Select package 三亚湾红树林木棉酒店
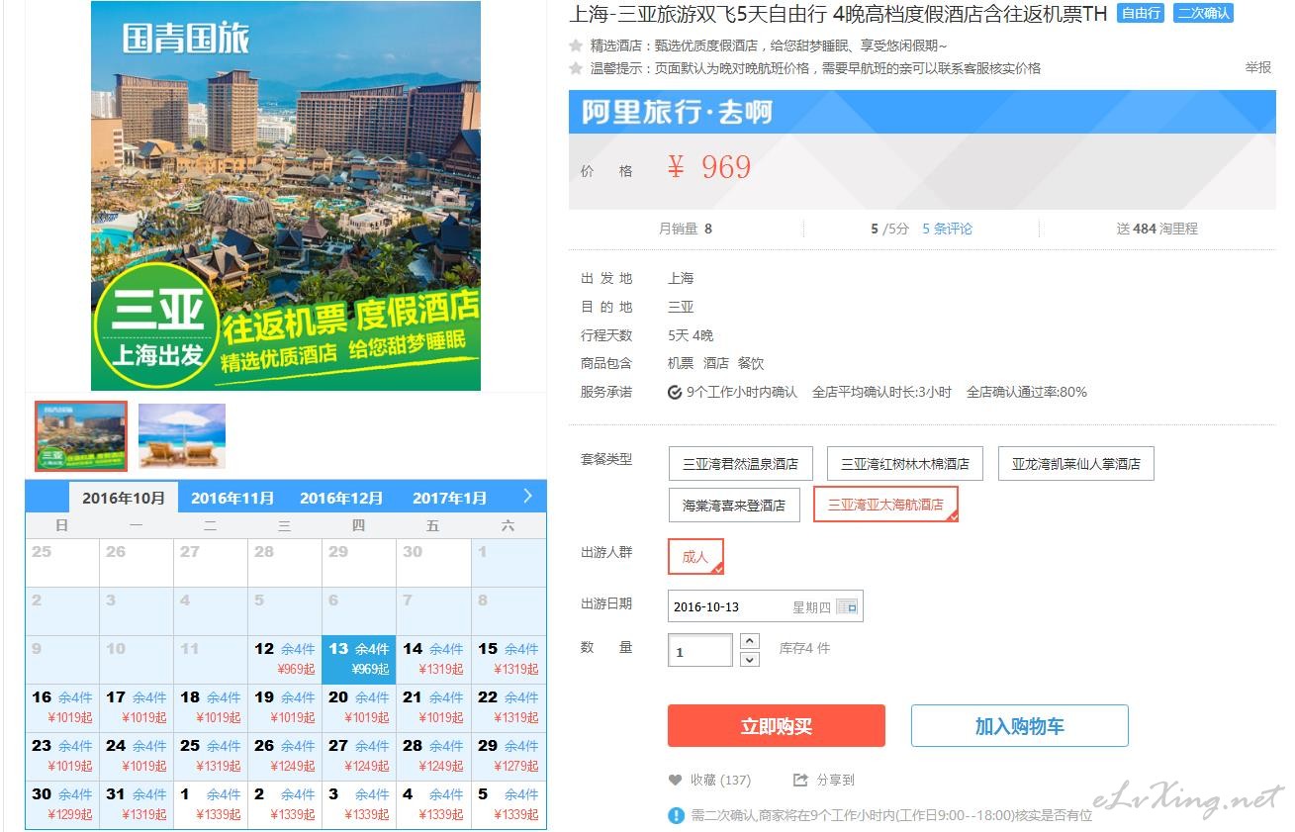 pyautogui.click(x=904, y=463)
